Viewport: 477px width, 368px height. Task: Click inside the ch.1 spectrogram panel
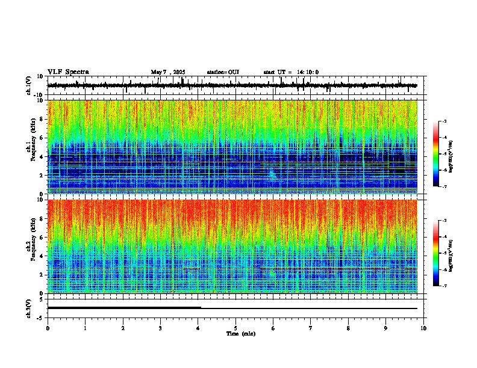click(x=232, y=147)
